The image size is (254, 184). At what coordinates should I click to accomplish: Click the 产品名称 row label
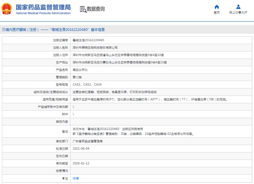62,70
